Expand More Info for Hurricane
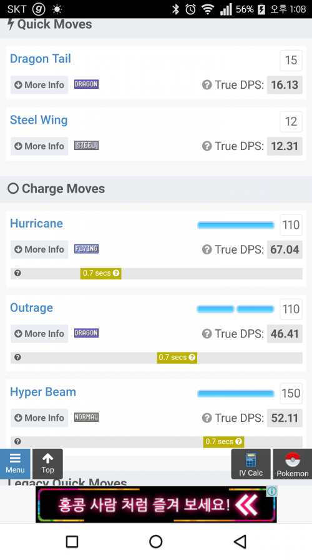Screen dimensions: 312x560 click(39, 249)
